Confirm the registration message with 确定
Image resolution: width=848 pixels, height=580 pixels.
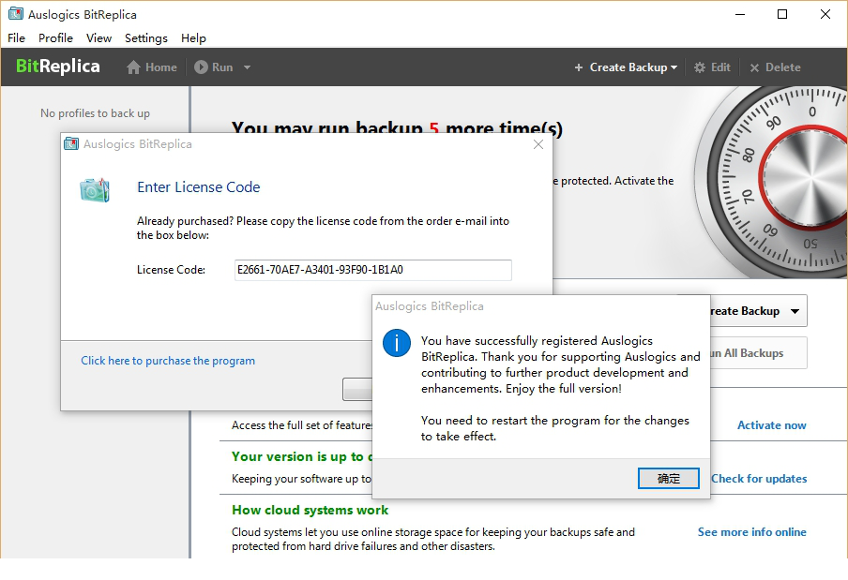click(669, 479)
